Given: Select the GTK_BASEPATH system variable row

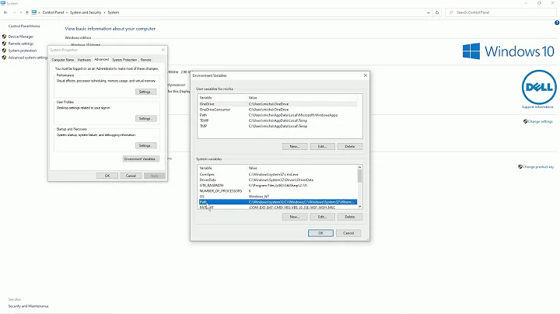Looking at the screenshot, I should click(278, 186).
